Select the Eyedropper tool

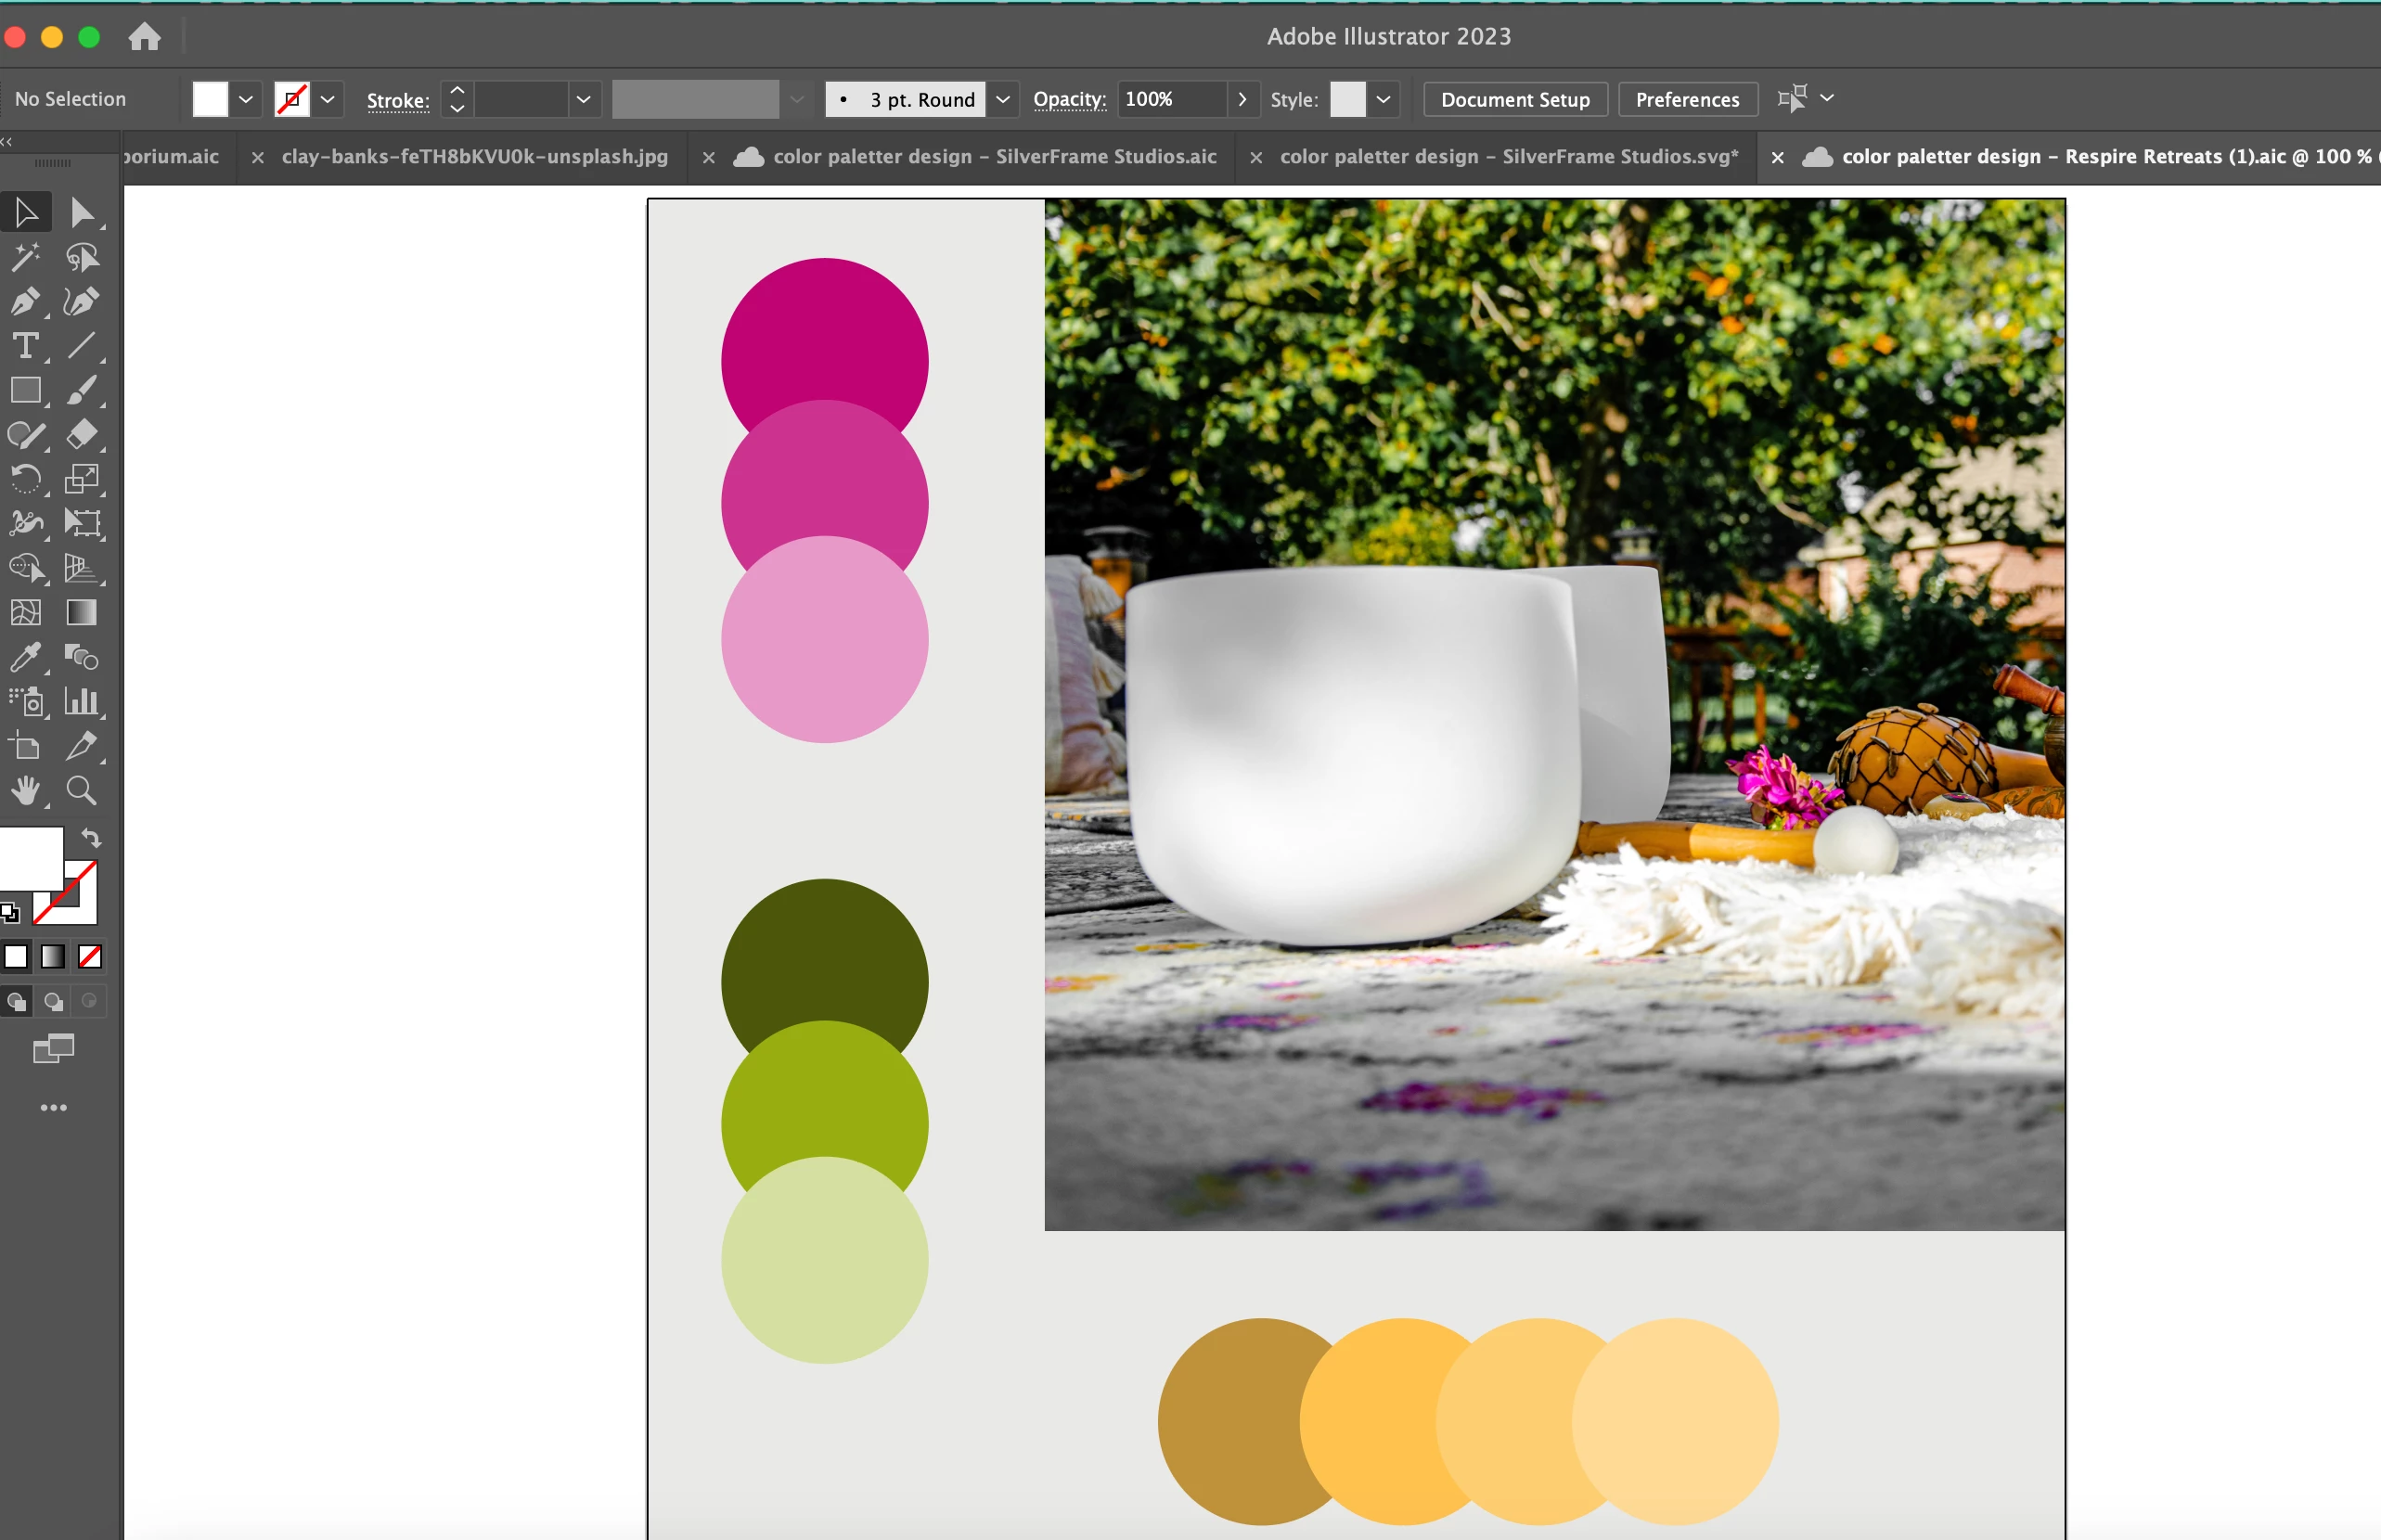pyautogui.click(x=25, y=657)
